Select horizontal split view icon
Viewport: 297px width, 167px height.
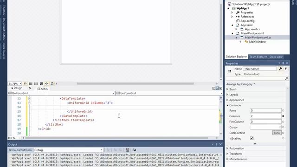click(217, 88)
